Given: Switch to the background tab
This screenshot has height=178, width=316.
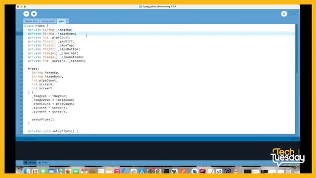Looking at the screenshot, I should tap(48, 21).
